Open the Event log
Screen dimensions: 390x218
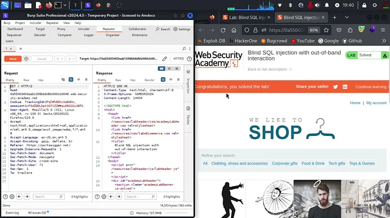tap(12, 213)
